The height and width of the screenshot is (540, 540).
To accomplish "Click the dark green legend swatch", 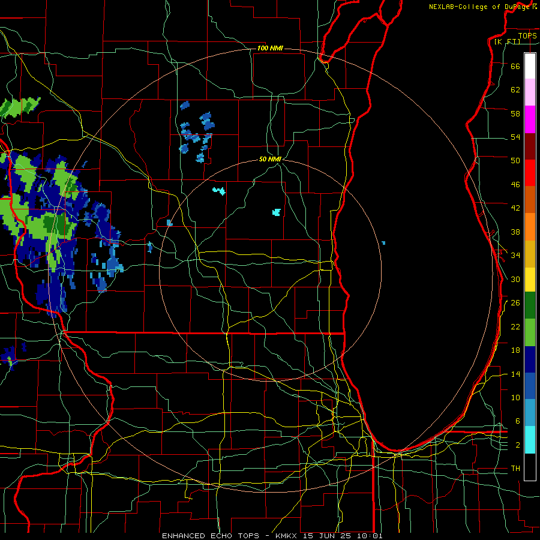I will [530, 305].
